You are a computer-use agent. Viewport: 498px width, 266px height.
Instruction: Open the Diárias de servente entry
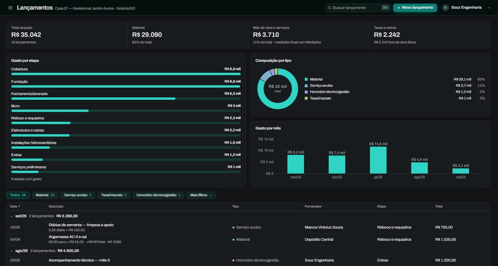tap(248, 227)
